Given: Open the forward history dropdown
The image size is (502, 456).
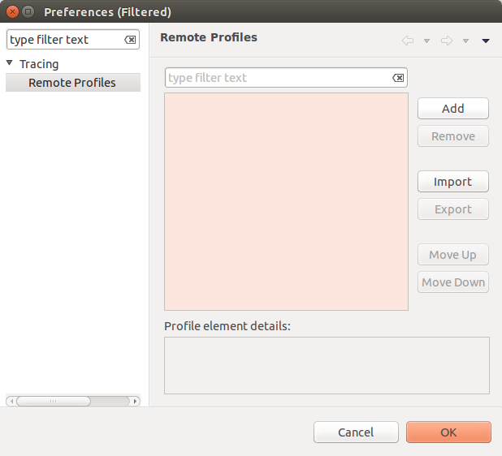Looking at the screenshot, I should (x=465, y=41).
